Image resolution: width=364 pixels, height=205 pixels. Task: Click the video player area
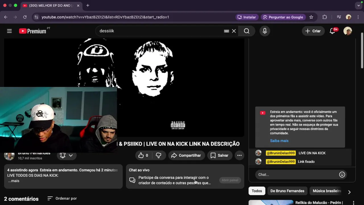(x=124, y=87)
